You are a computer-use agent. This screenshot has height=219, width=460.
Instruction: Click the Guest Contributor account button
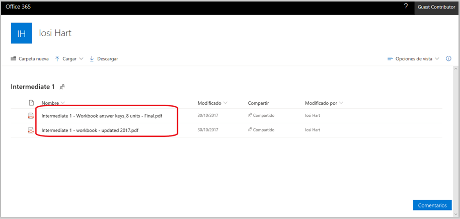click(436, 7)
